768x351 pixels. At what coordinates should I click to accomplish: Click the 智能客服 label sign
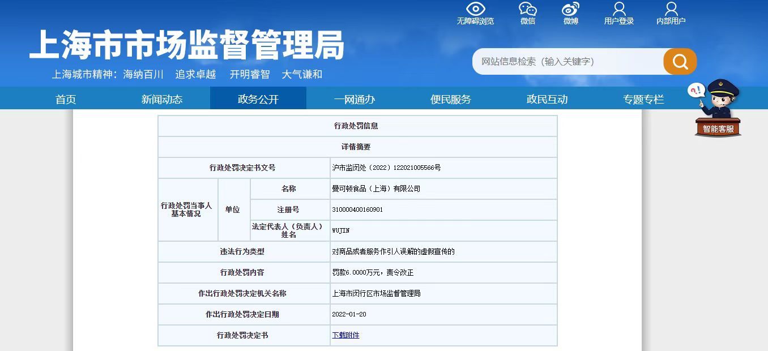coord(718,129)
